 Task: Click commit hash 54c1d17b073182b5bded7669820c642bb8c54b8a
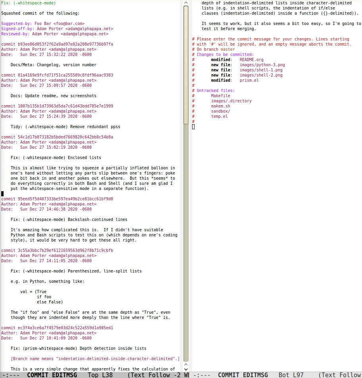pos(65,137)
